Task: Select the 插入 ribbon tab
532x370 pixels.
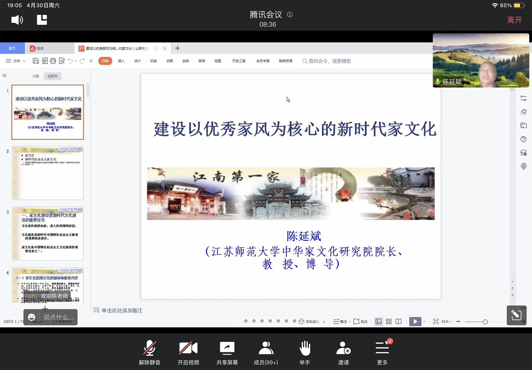Action: coord(121,61)
